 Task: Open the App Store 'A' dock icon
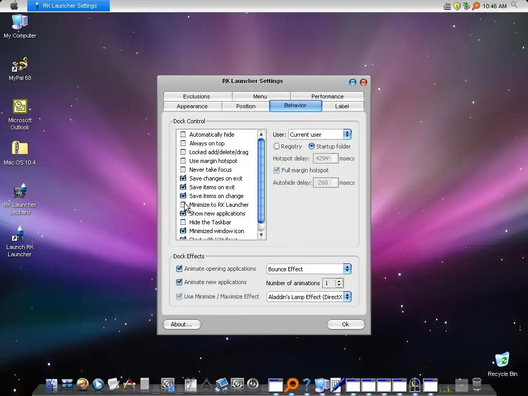coord(129,384)
